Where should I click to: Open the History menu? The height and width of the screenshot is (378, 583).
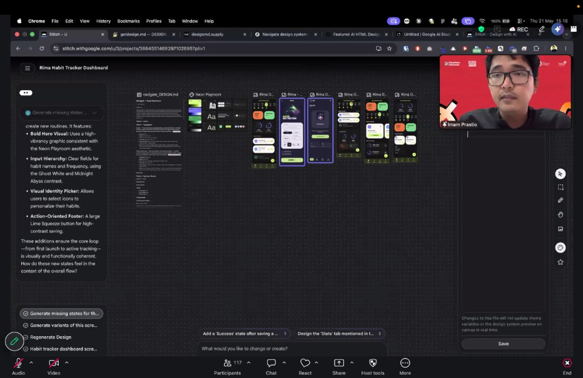coord(103,21)
